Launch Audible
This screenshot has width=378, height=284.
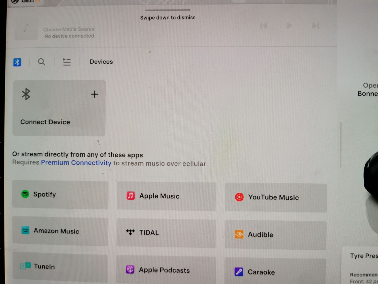[276, 235]
